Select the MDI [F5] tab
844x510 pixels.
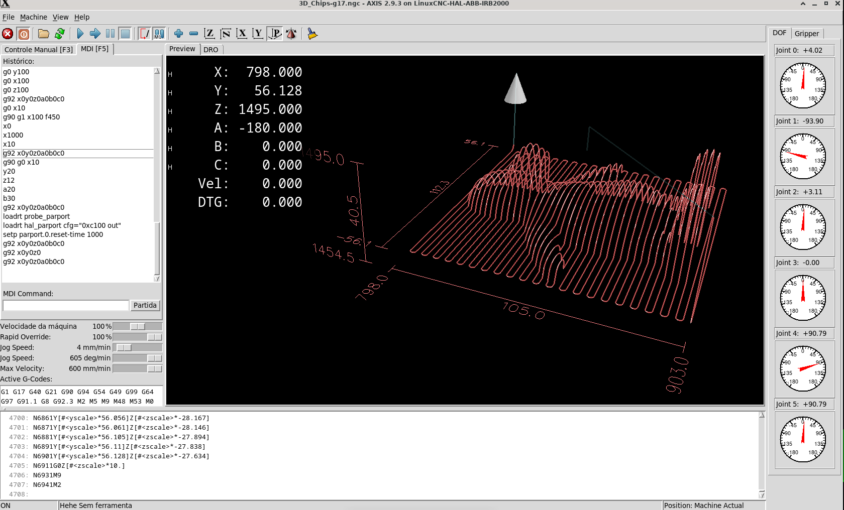[x=95, y=49]
